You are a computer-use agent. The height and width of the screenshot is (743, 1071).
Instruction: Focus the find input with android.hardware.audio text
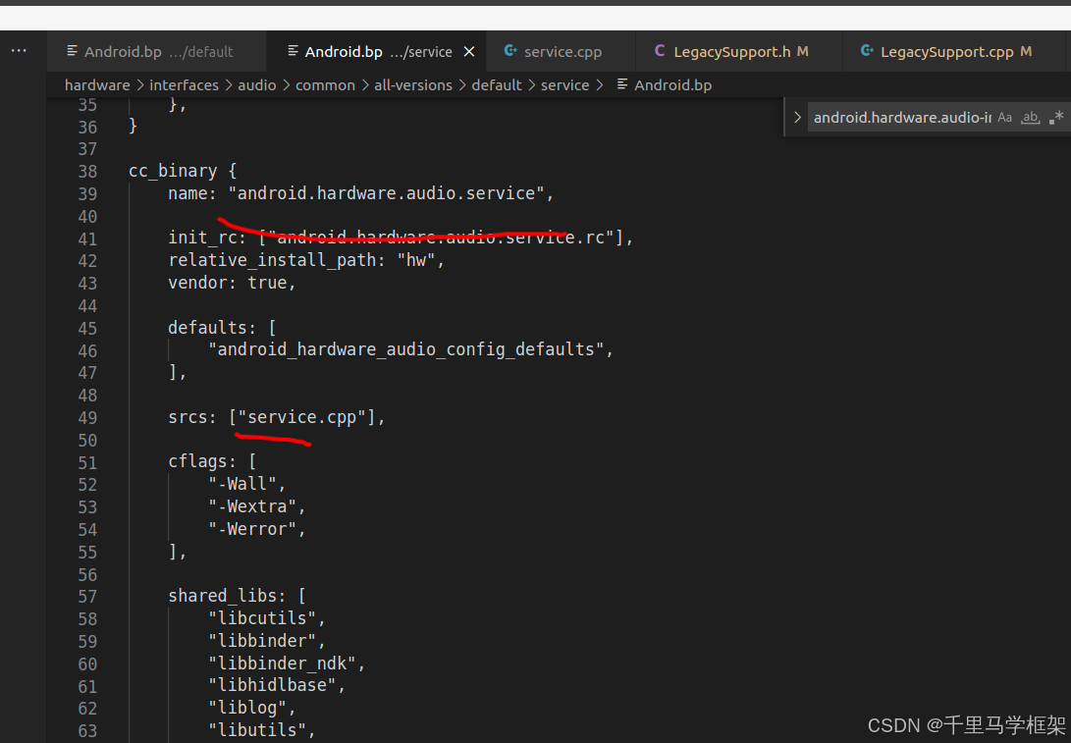pos(901,118)
